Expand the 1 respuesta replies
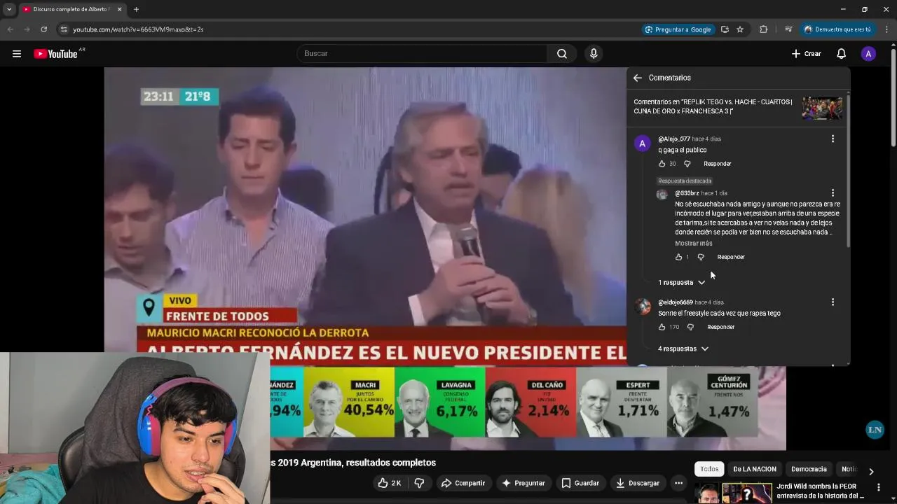This screenshot has height=504, width=897. point(682,282)
